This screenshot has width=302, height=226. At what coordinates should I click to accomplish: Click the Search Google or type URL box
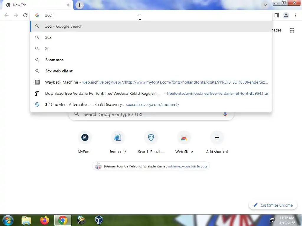coord(151,114)
